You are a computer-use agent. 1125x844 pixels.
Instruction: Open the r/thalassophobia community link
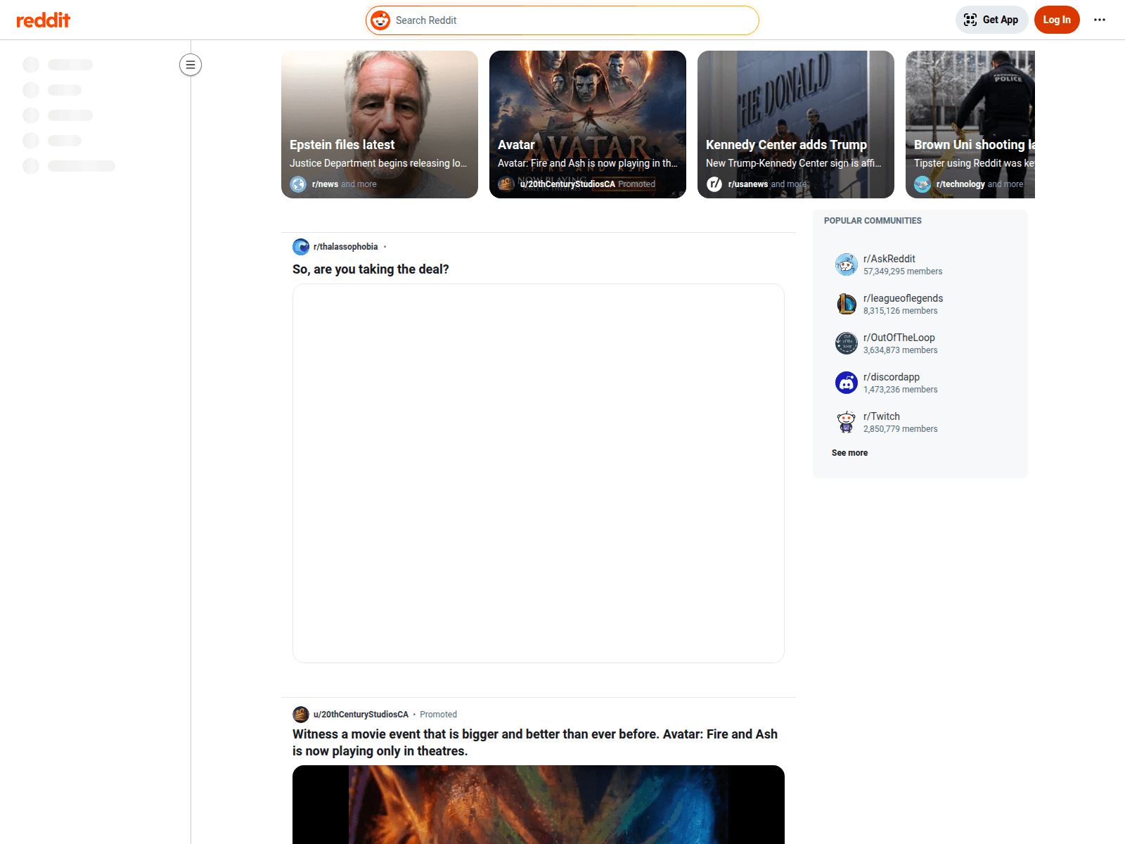point(346,247)
